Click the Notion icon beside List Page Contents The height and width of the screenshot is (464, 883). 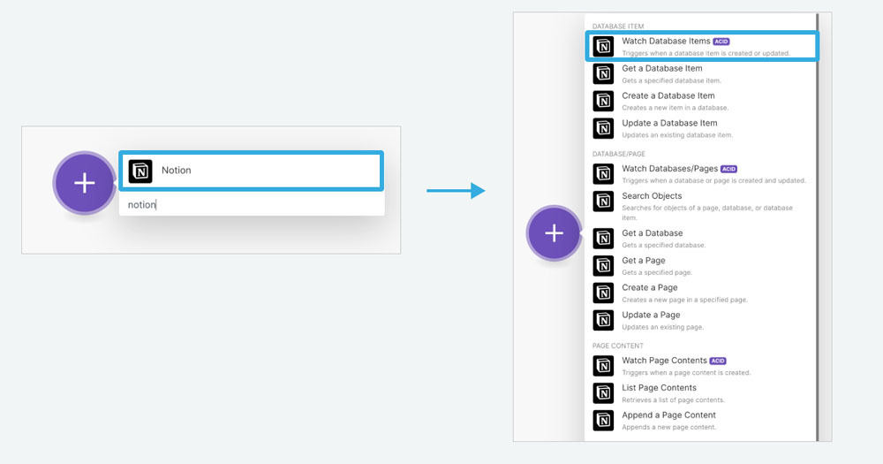603,393
